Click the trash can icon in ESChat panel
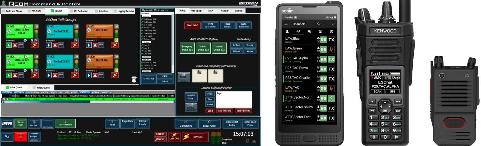This screenshot has width=481, height=146. (x=134, y=80)
